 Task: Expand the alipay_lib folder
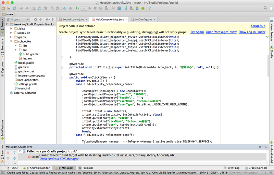[11, 33]
